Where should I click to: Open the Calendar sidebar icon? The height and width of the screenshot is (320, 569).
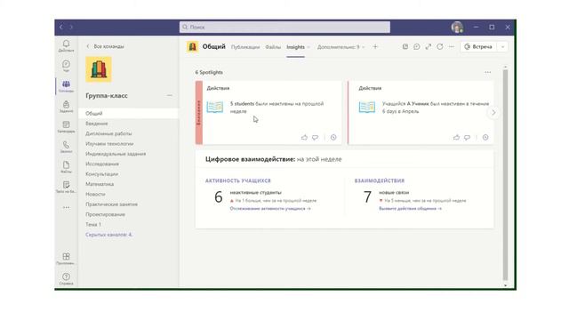pos(66,126)
